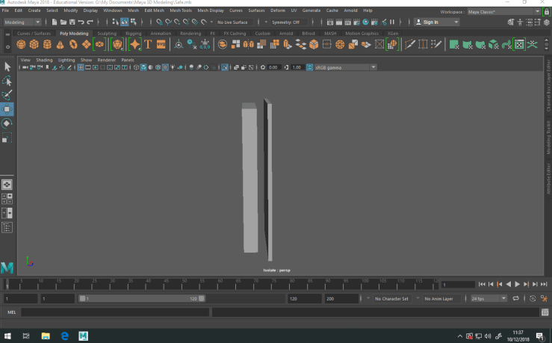The height and width of the screenshot is (343, 552).
Task: Expand the sRGB gamma view transform dropdown
Action: pyautogui.click(x=344, y=67)
